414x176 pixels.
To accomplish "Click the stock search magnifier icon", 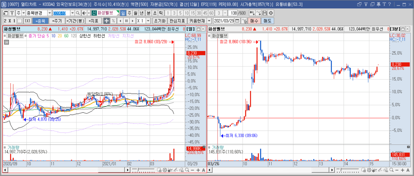I will tap(78, 13).
